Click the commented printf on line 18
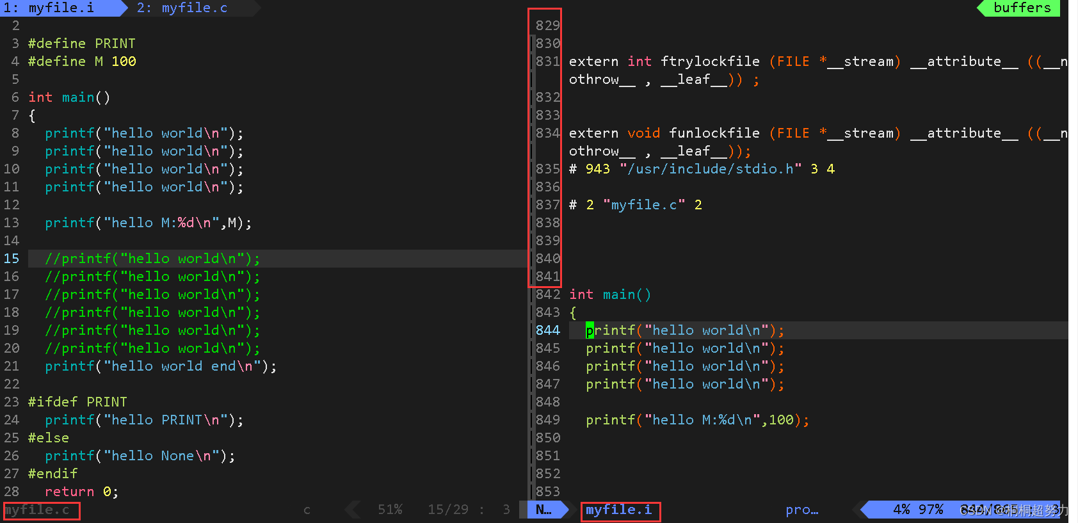 point(152,312)
